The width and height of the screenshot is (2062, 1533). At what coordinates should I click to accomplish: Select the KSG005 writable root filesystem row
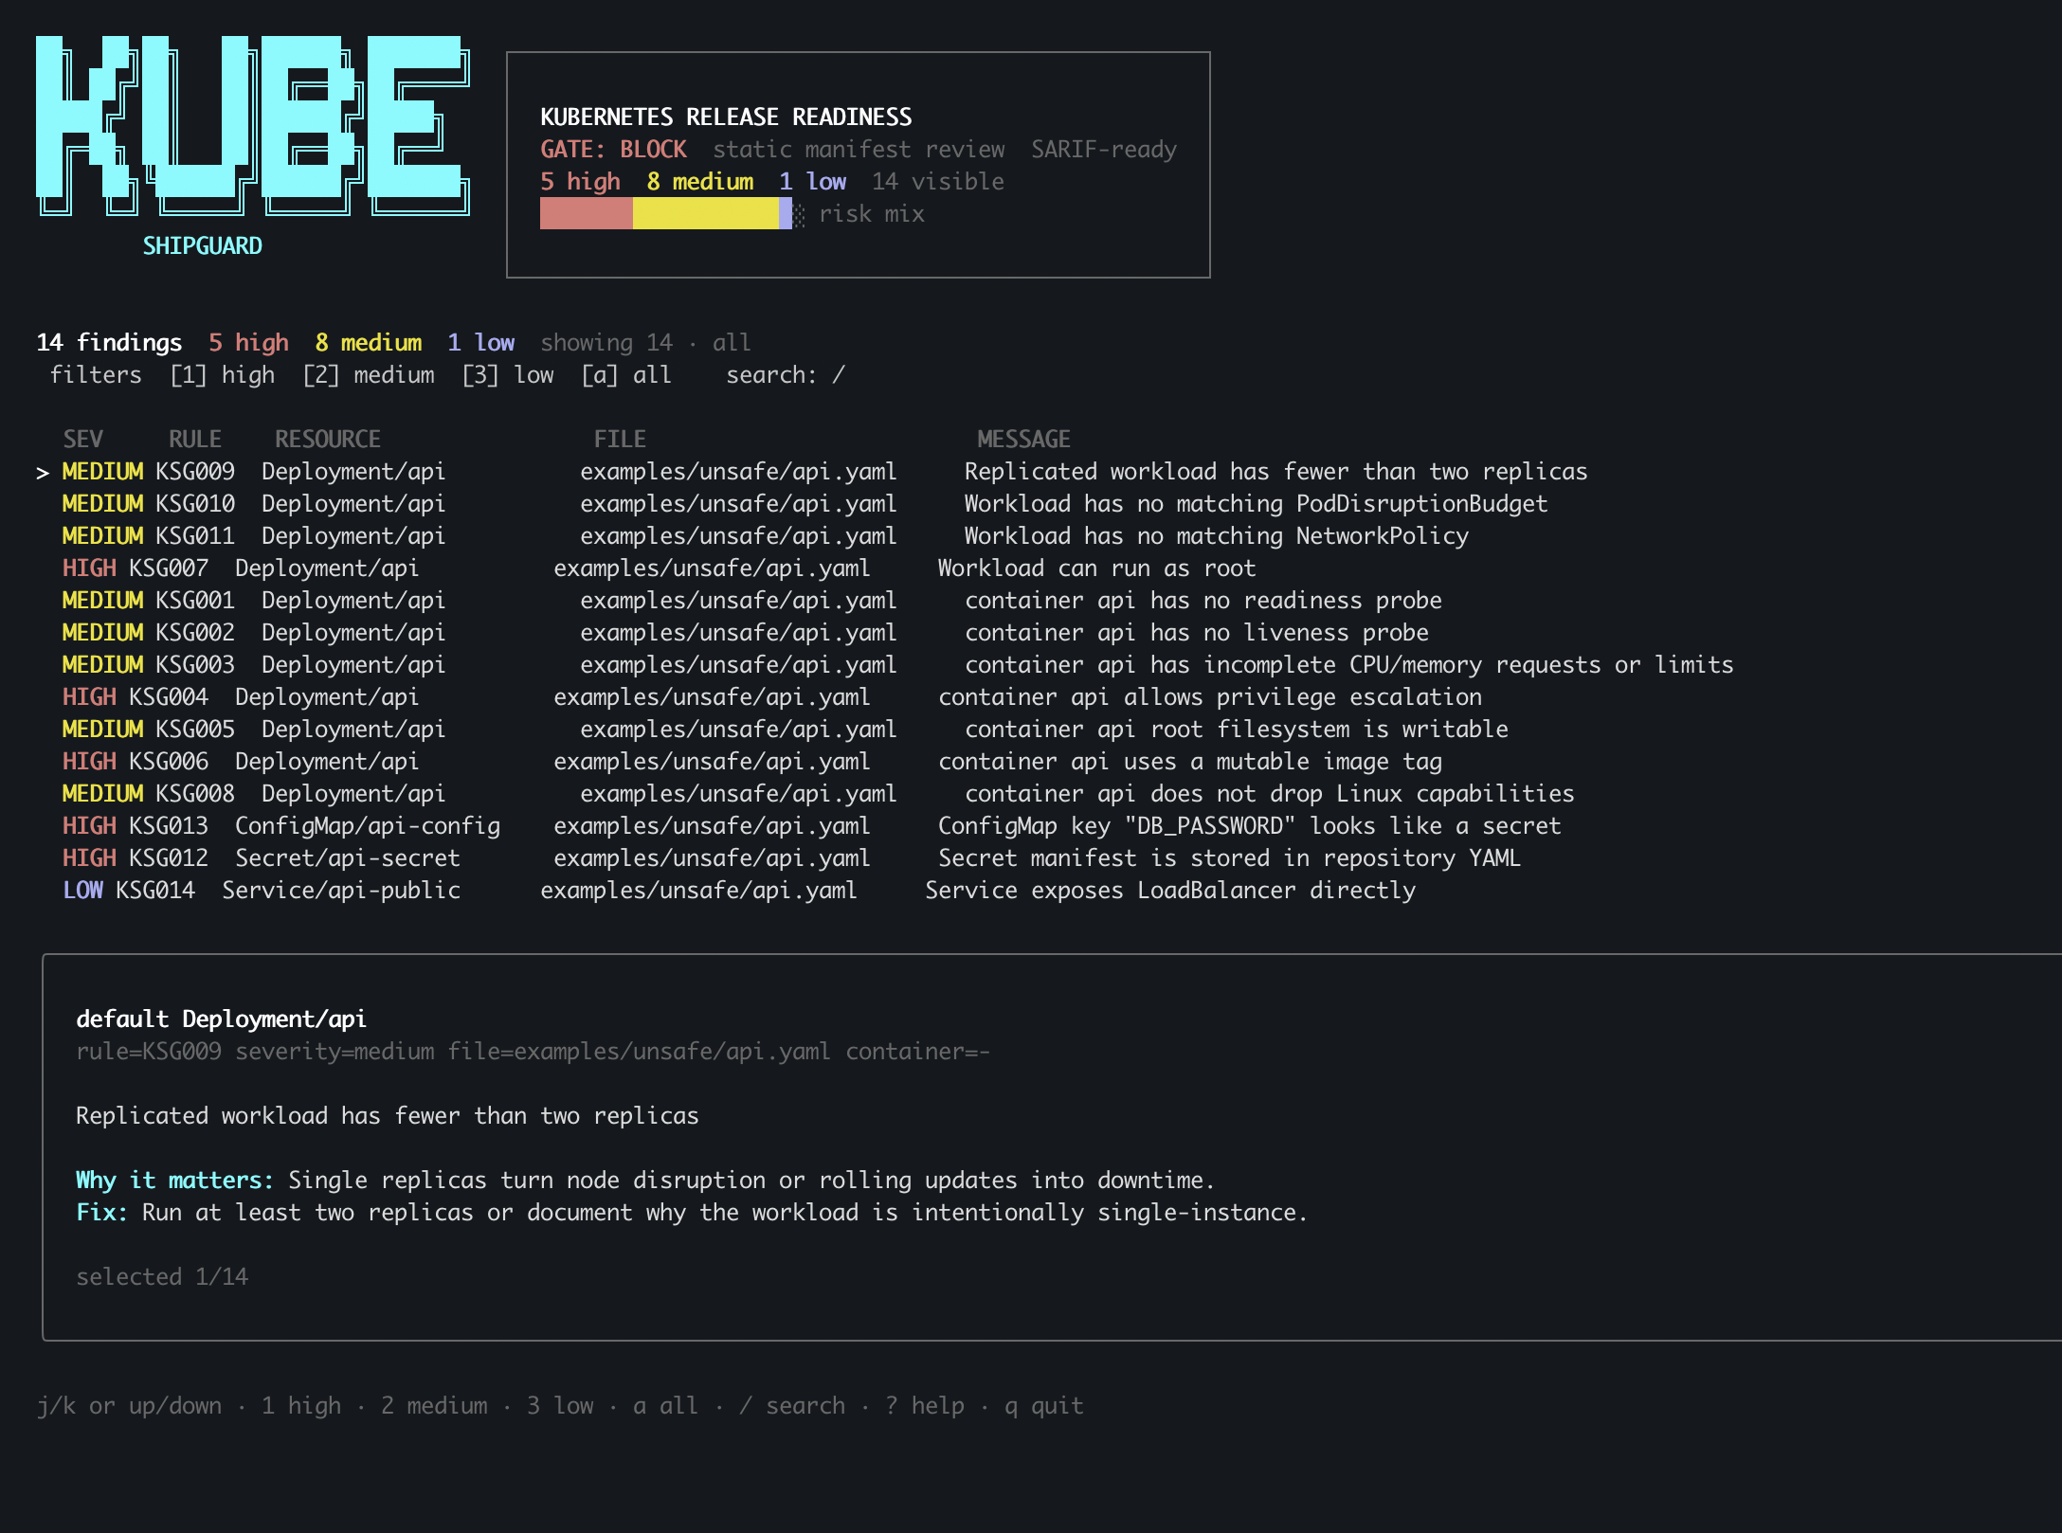point(786,730)
